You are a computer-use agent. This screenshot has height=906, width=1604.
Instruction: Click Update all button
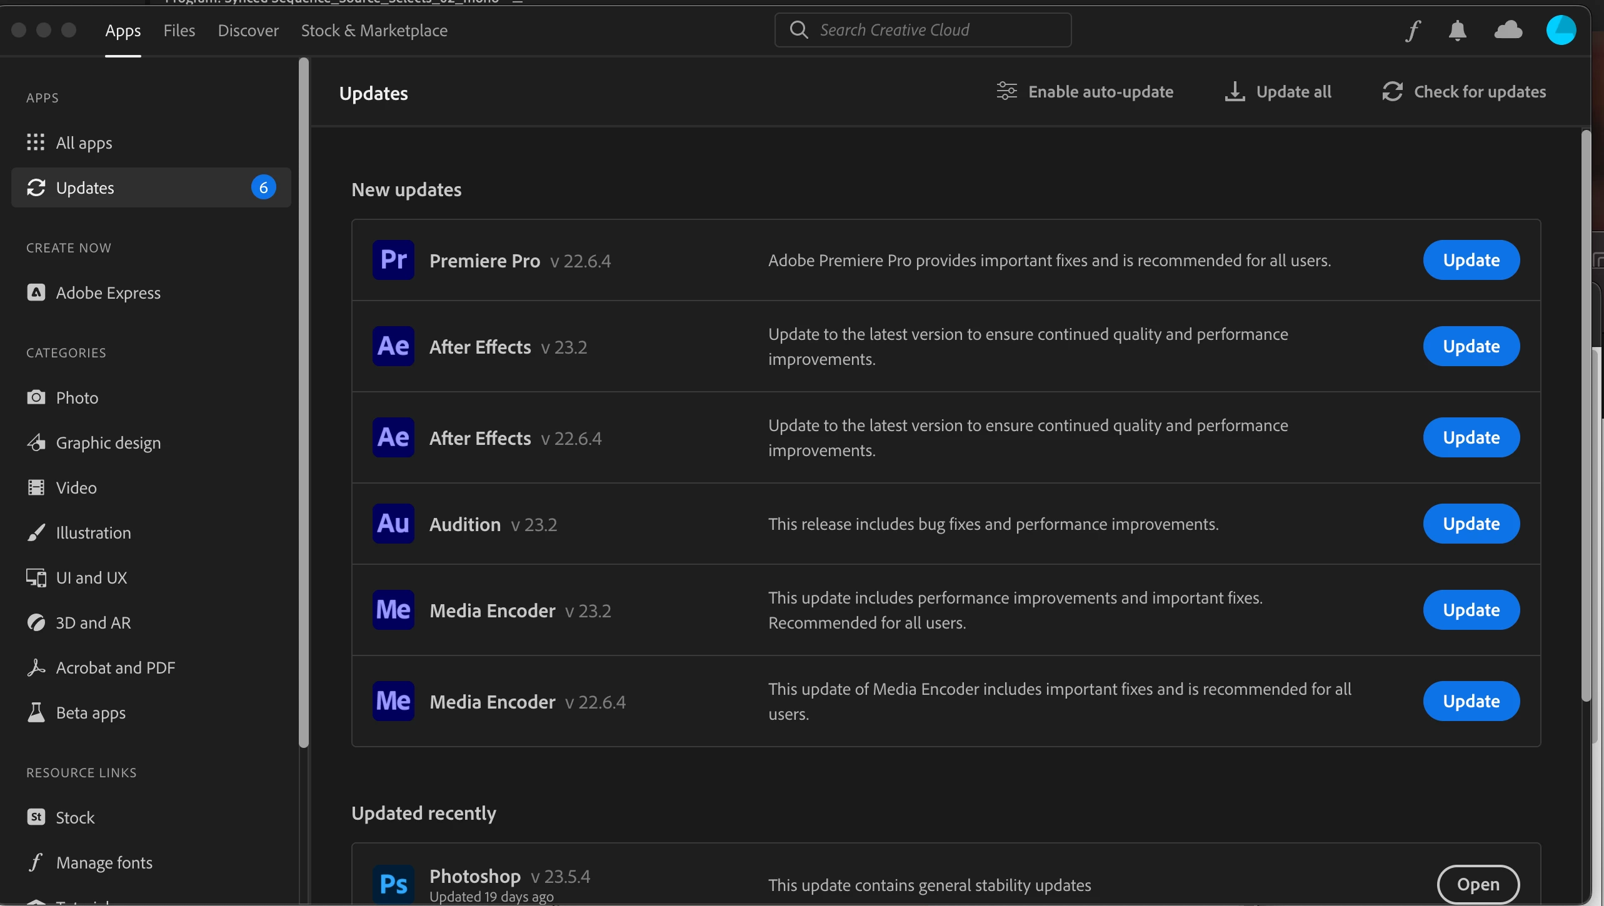tap(1278, 92)
